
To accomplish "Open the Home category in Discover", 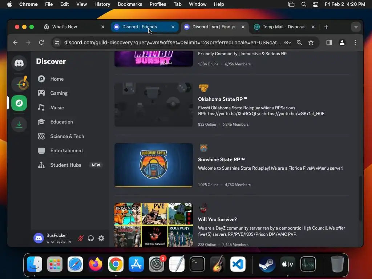I will tap(70, 79).
